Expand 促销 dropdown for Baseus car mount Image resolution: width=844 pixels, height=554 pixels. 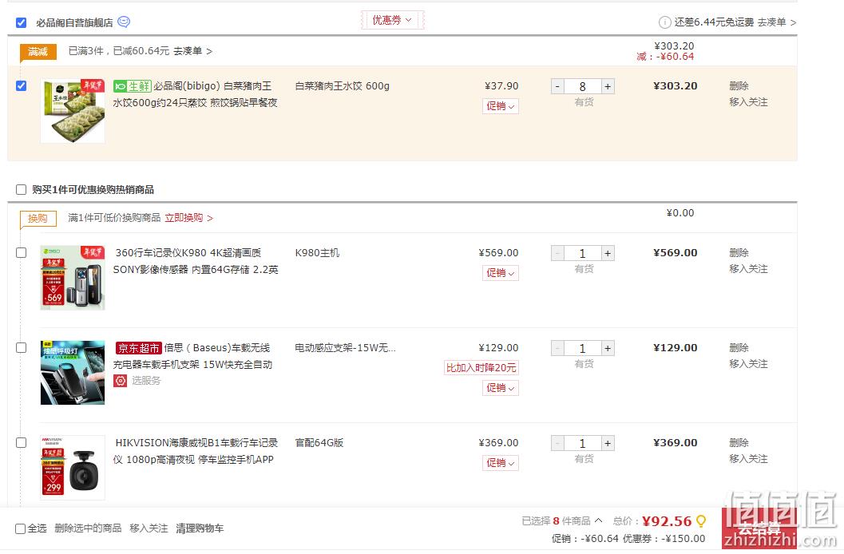(500, 388)
